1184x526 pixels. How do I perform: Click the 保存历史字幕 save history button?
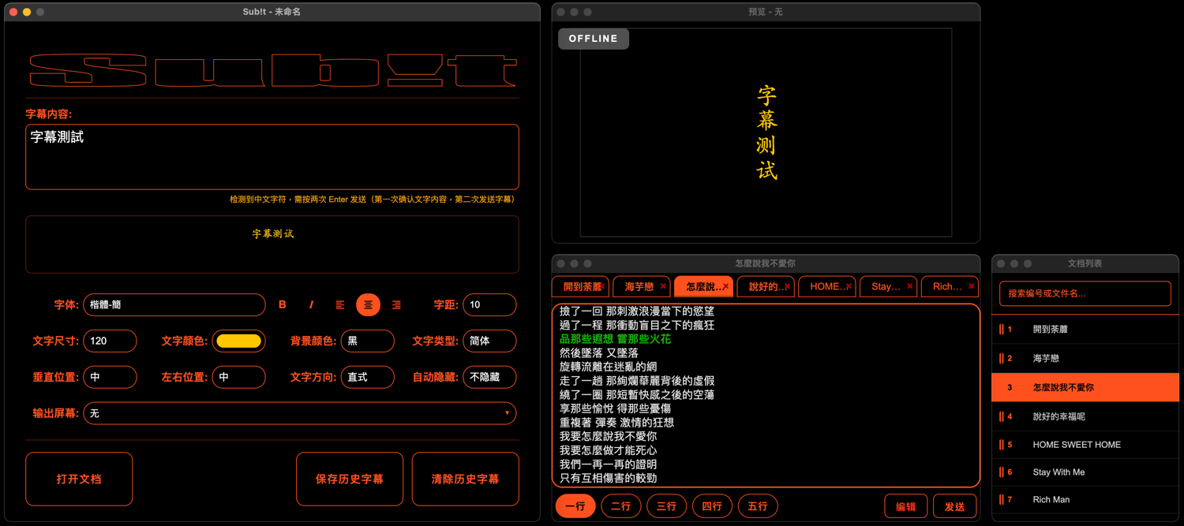coord(350,479)
